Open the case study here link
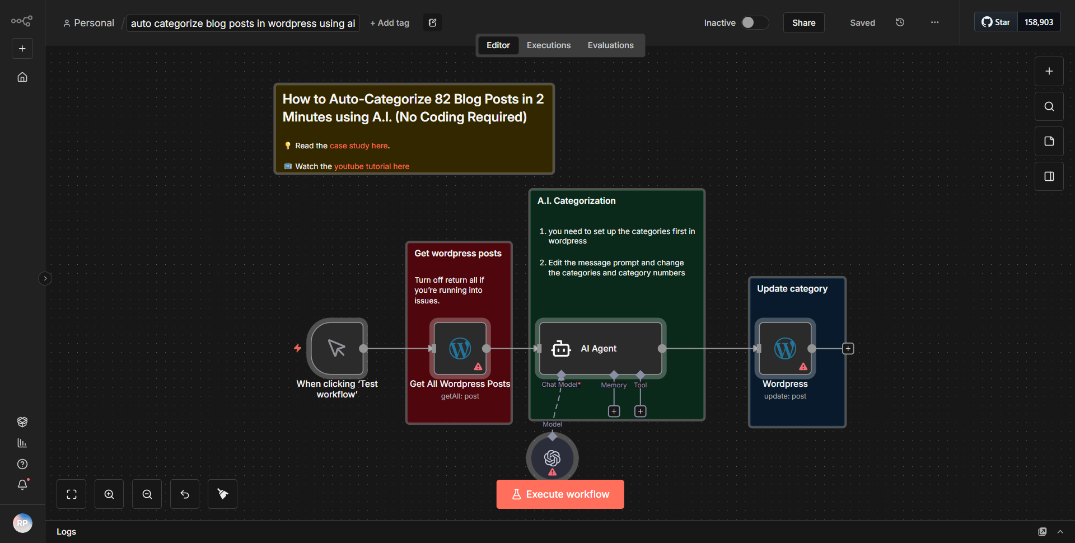 (358, 146)
